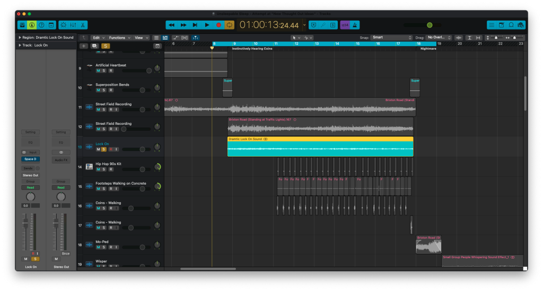Open Smart Controls dial icon
The height and width of the screenshot is (291, 543).
click(x=64, y=25)
